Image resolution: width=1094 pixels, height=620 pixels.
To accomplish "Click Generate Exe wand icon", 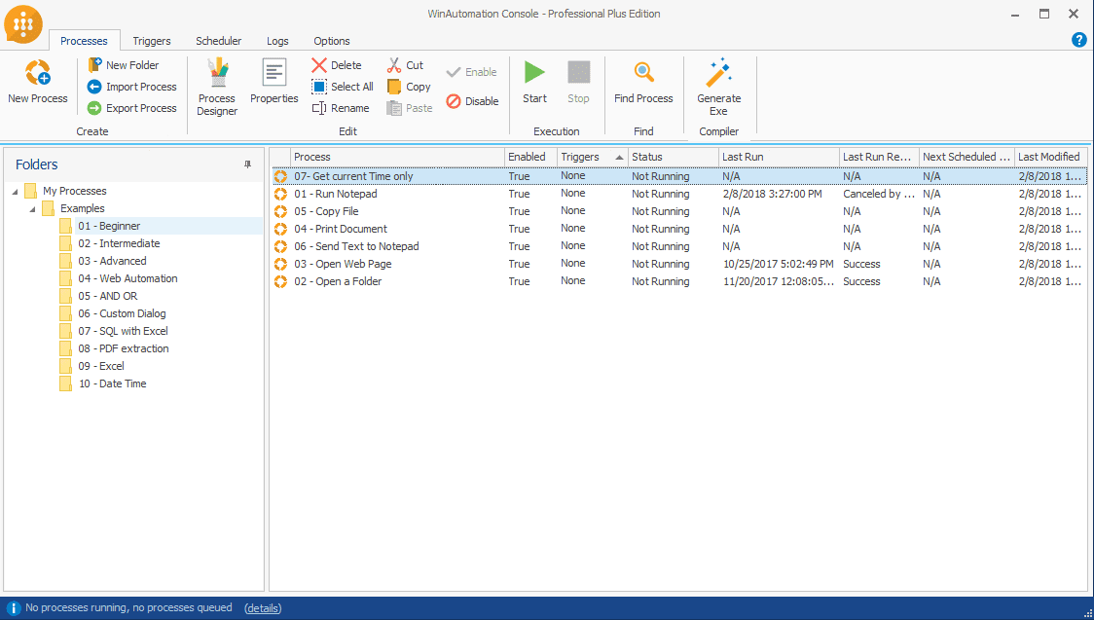I will pyautogui.click(x=718, y=73).
